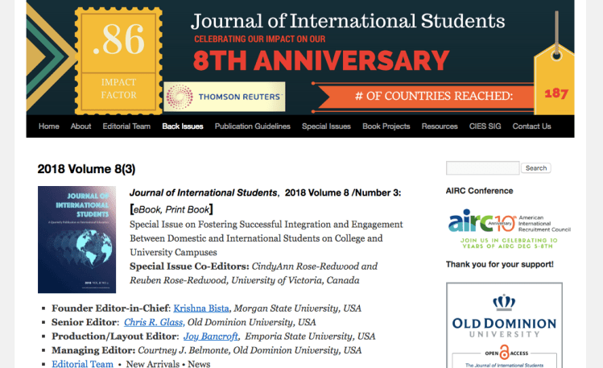
Task: Open the Book Projects menu
Action: click(x=386, y=126)
